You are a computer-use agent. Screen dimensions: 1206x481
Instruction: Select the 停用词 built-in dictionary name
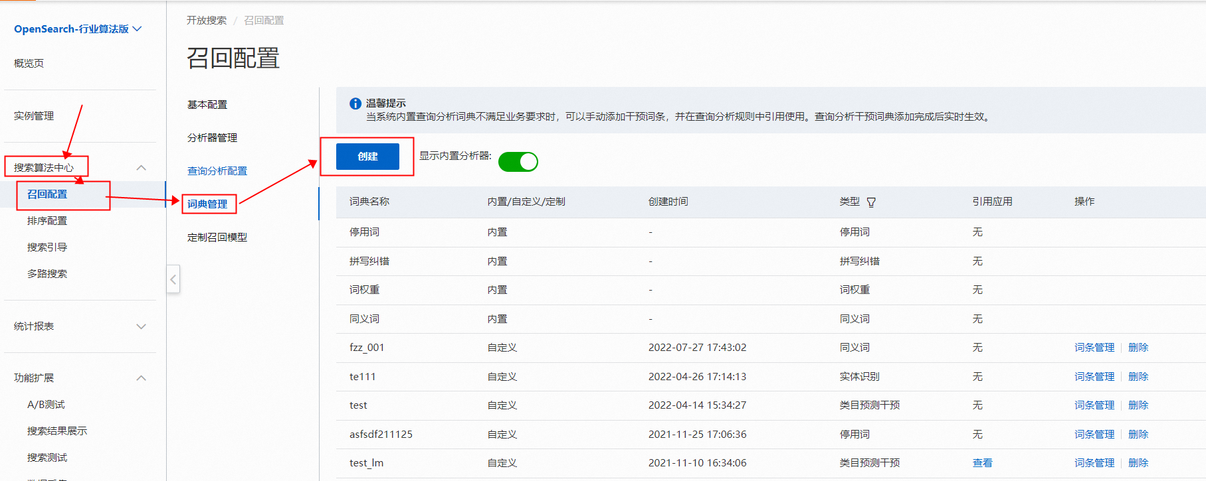tap(364, 232)
